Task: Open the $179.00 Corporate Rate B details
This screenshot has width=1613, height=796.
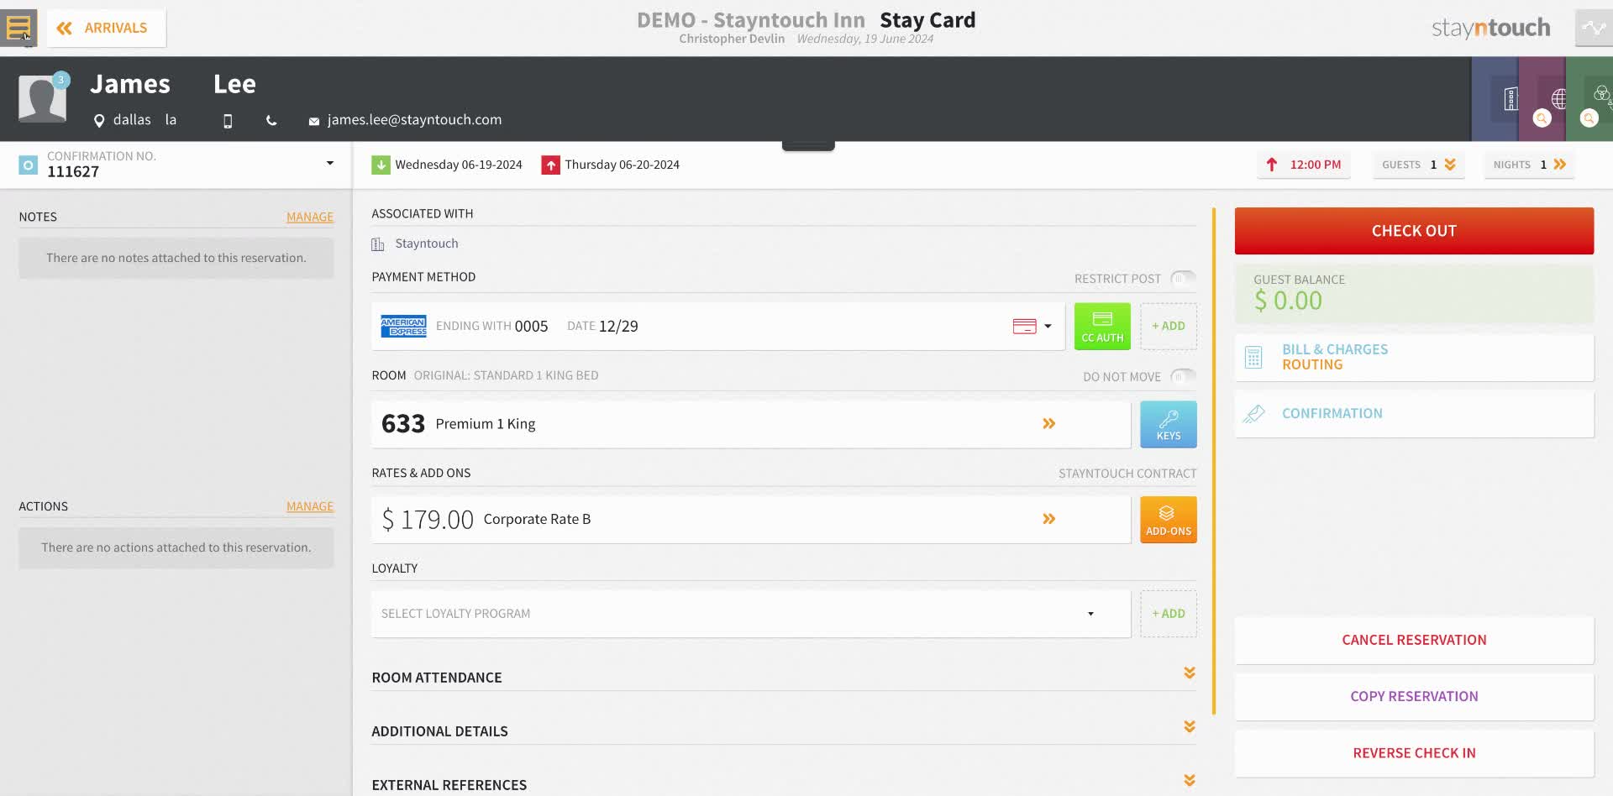Action: point(751,519)
